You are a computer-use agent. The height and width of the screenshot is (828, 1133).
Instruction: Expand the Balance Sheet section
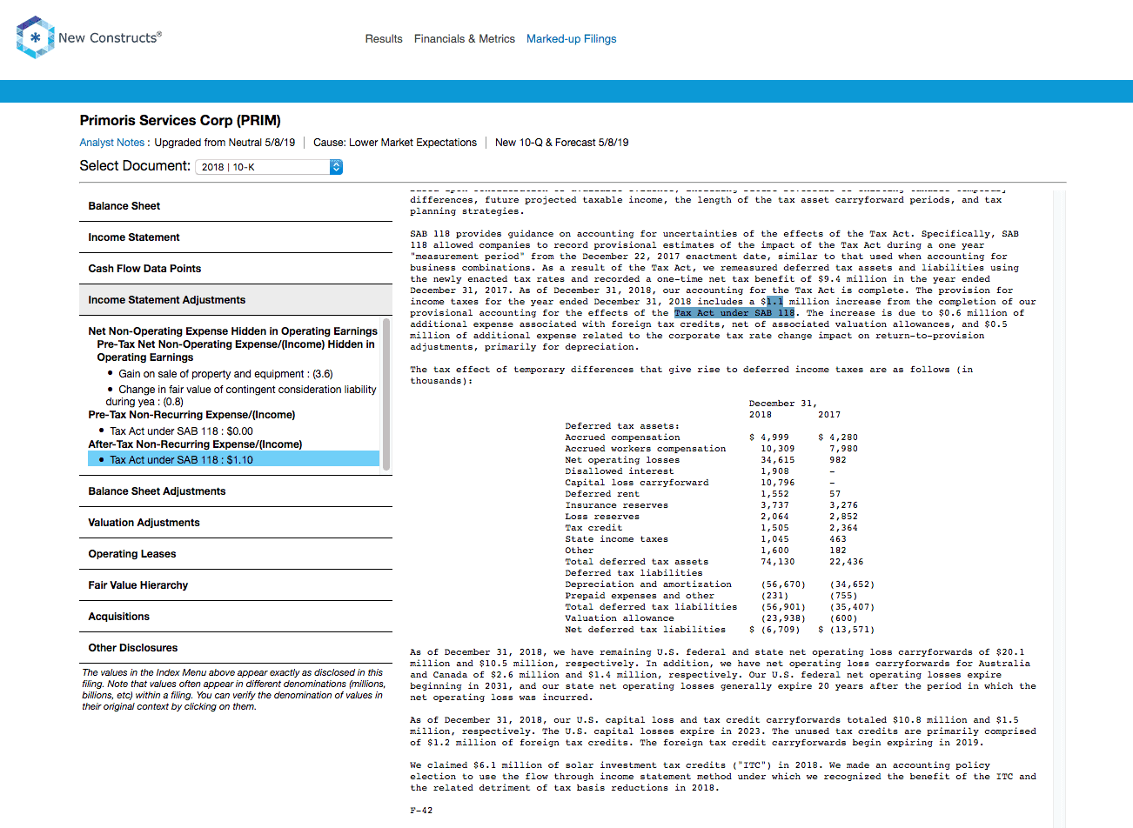[236, 206]
